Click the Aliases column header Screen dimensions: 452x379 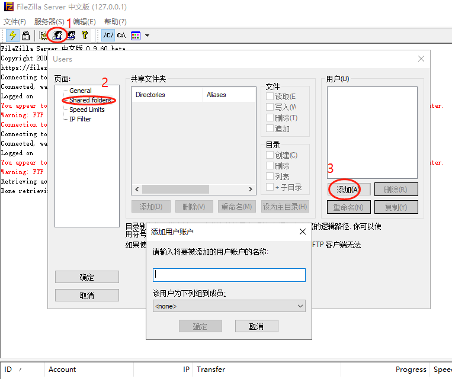(229, 95)
